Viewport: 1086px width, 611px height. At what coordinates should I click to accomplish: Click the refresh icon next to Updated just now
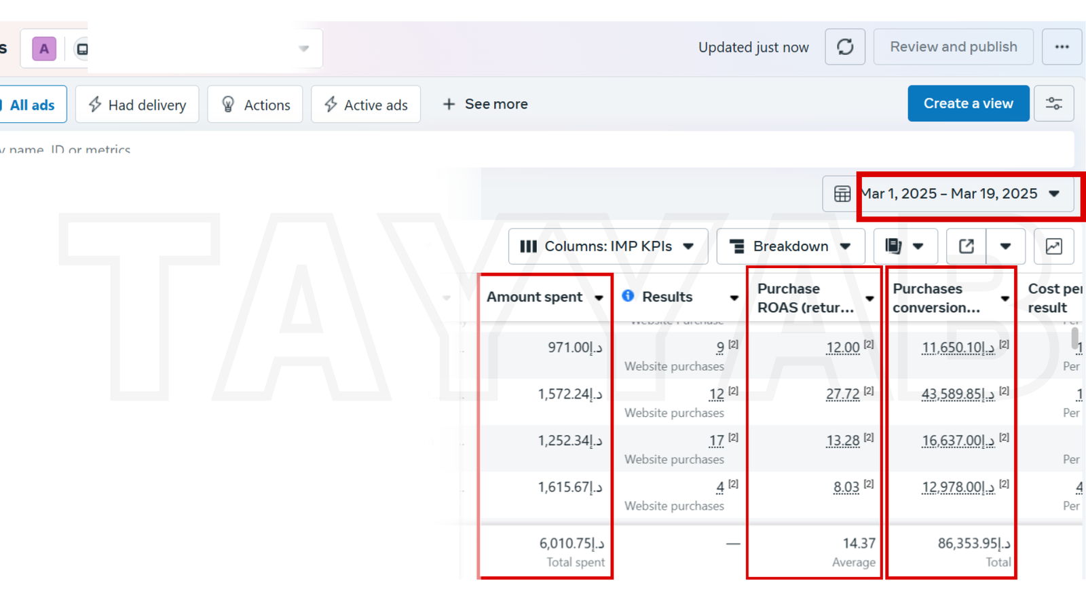pos(844,47)
